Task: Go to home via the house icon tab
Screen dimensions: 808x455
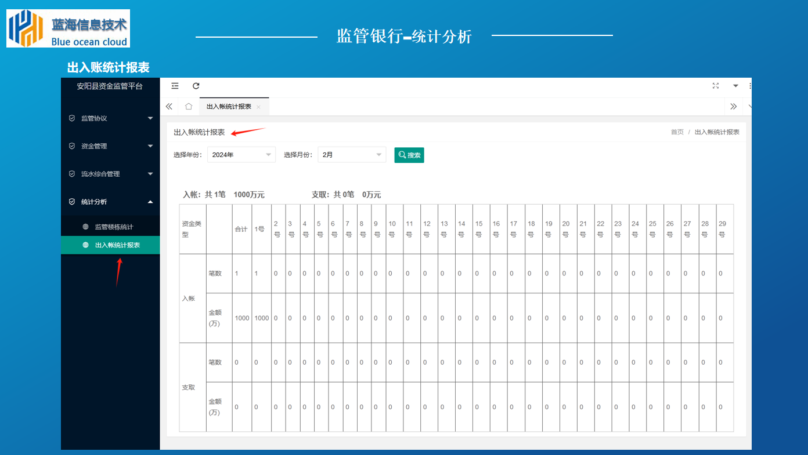Action: click(189, 107)
